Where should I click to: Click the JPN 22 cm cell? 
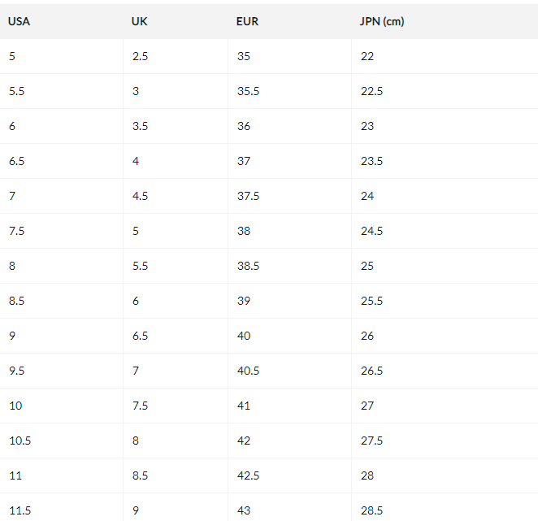(x=367, y=56)
